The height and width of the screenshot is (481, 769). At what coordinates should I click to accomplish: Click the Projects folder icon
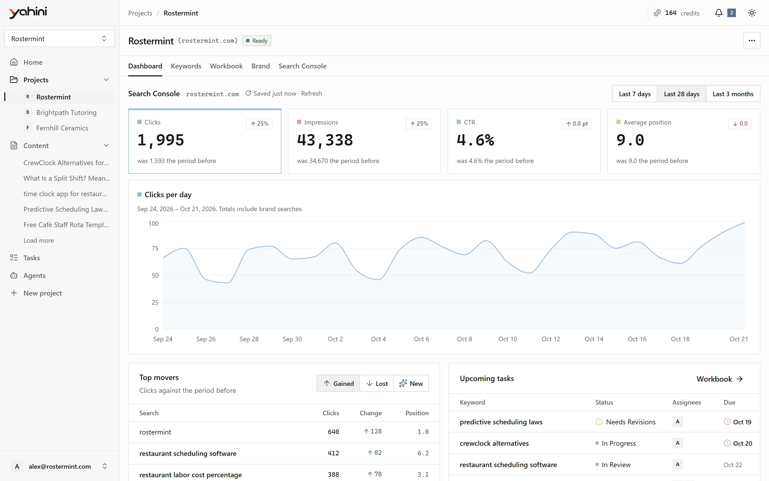tap(14, 80)
